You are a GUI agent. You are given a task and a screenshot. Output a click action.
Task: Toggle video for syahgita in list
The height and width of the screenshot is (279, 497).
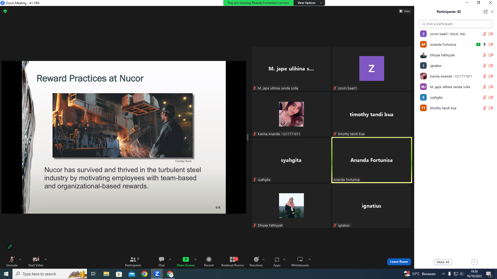click(x=491, y=97)
